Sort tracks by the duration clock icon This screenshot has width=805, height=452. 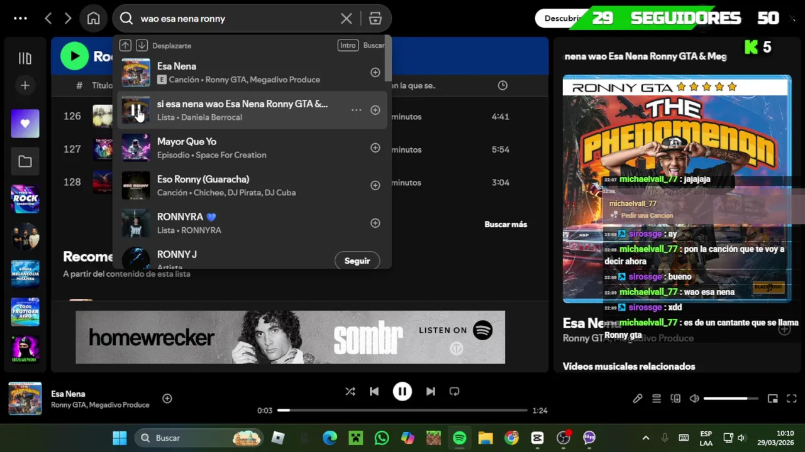(x=502, y=85)
